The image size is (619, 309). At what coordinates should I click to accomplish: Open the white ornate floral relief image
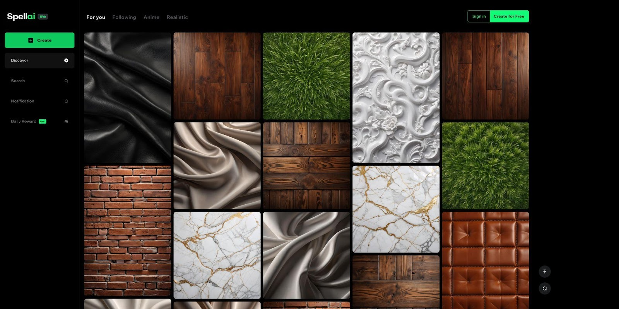pyautogui.click(x=396, y=97)
